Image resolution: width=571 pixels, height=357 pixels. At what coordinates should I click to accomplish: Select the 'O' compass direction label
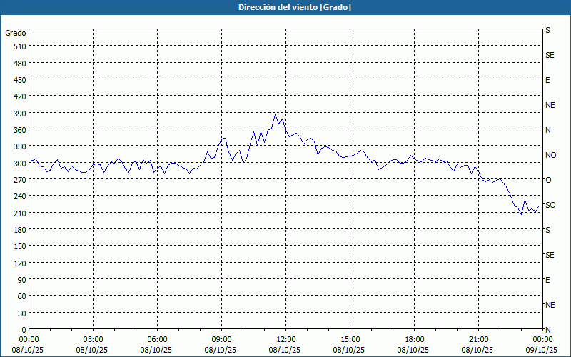[x=548, y=180]
